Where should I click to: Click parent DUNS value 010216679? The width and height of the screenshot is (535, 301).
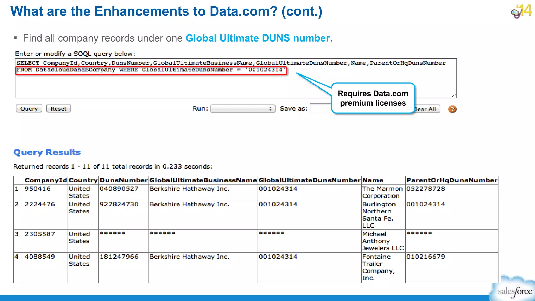(x=426, y=257)
